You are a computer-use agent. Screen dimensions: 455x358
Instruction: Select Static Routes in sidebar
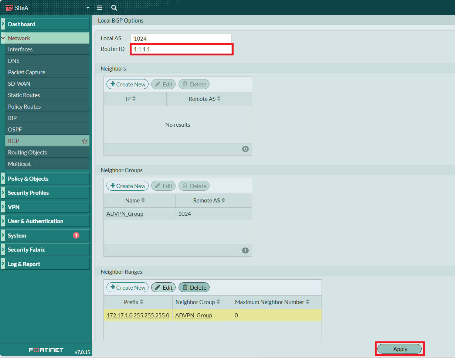(x=47, y=95)
